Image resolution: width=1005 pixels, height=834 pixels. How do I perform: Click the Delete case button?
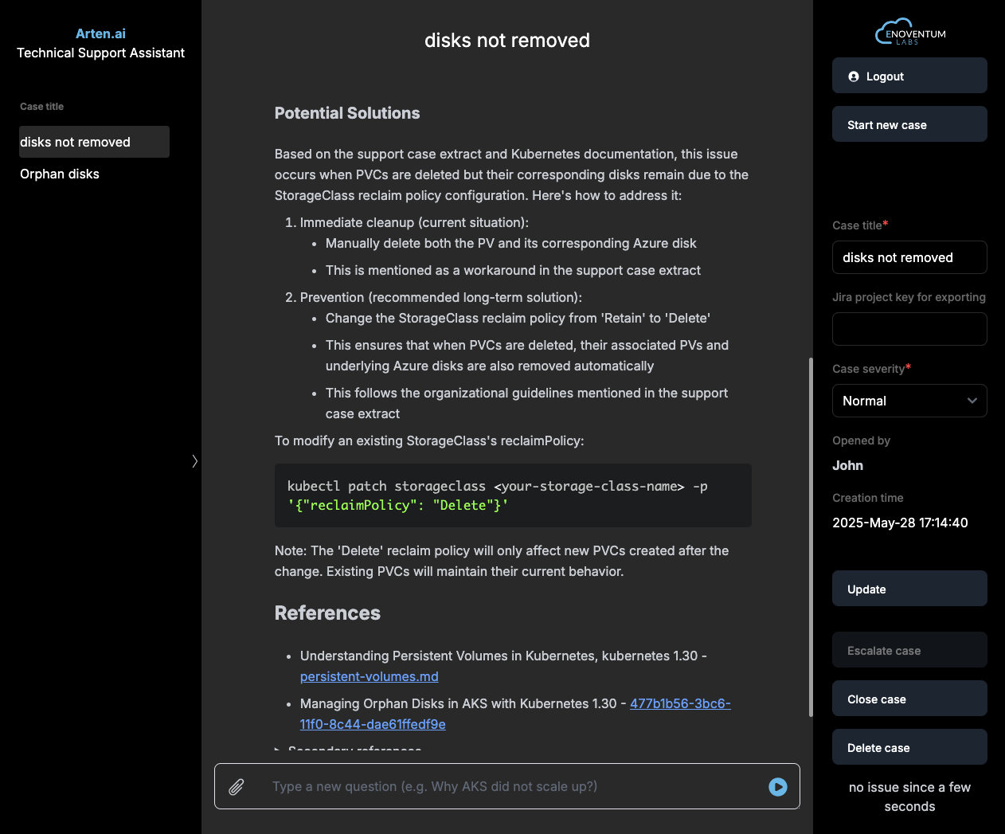coord(909,747)
